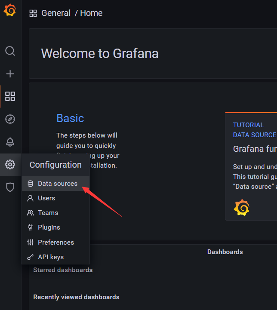This screenshot has width=277, height=310.
Task: Click the Home breadcrumb link
Action: point(91,13)
